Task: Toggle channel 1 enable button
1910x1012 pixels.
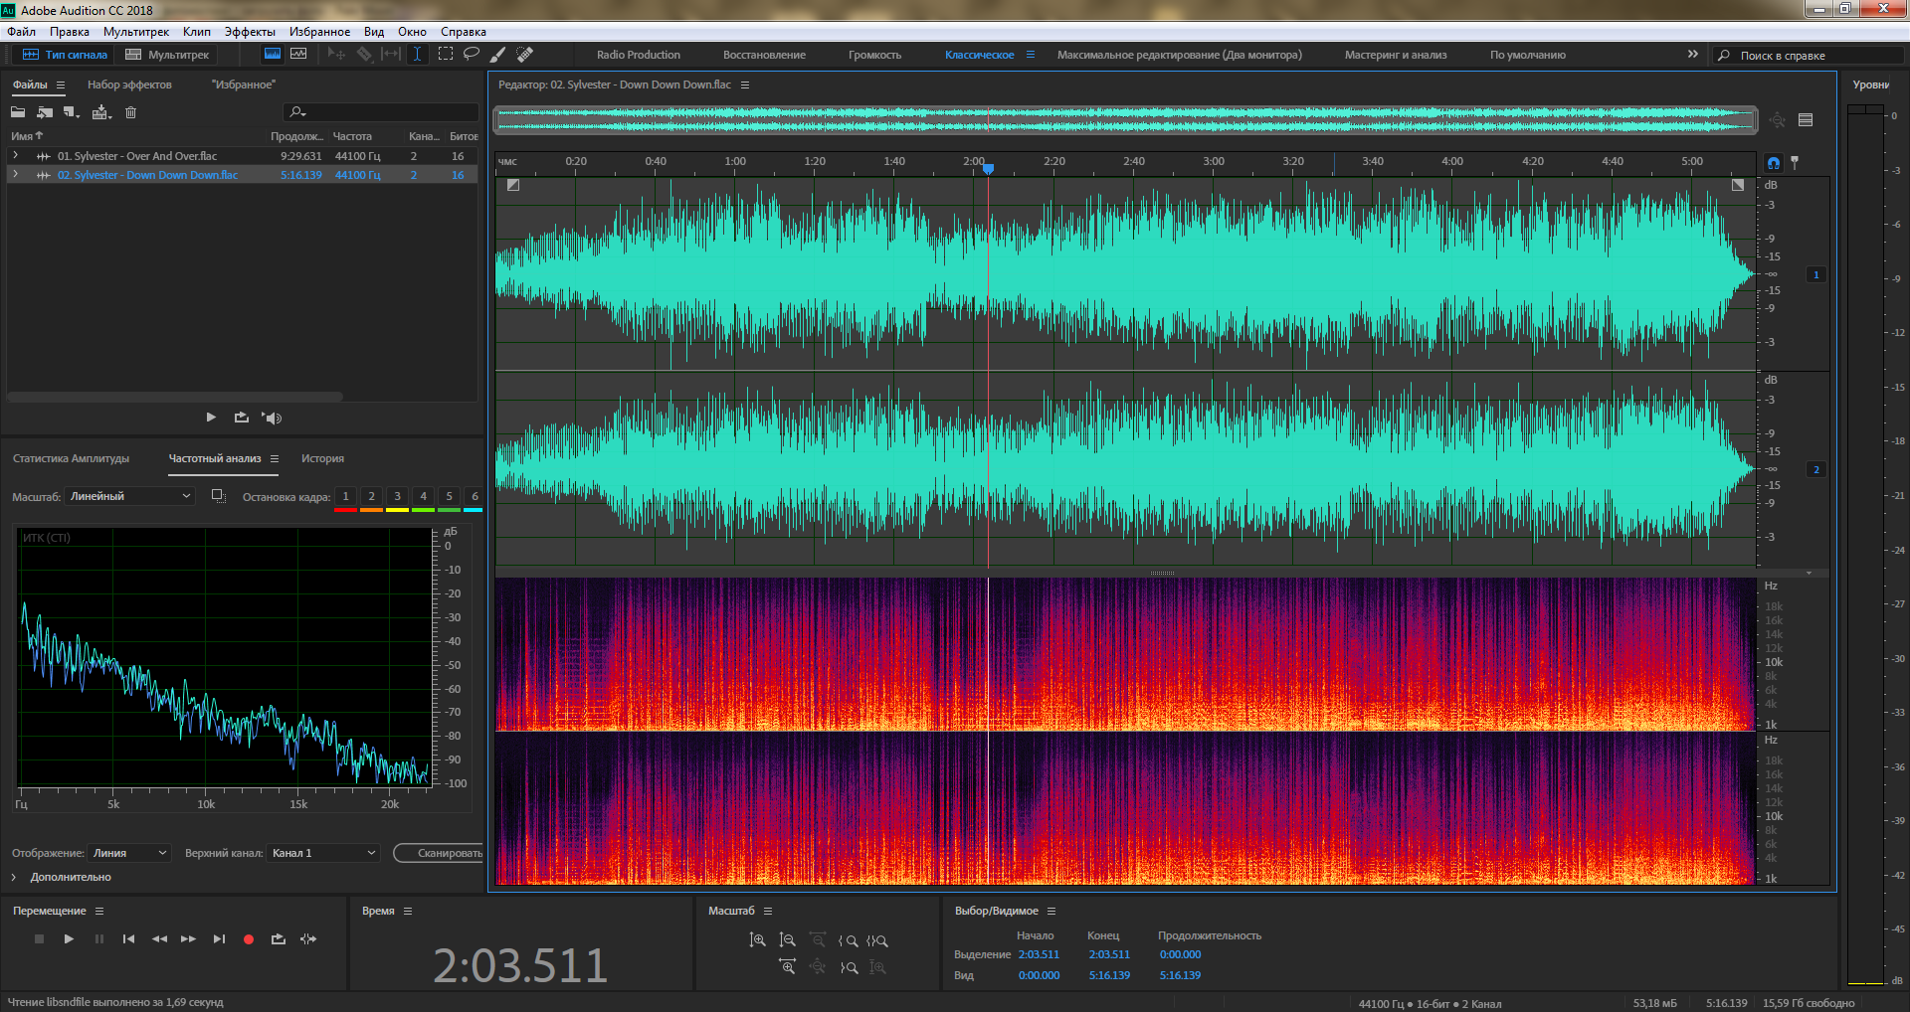Action: coord(1816,274)
